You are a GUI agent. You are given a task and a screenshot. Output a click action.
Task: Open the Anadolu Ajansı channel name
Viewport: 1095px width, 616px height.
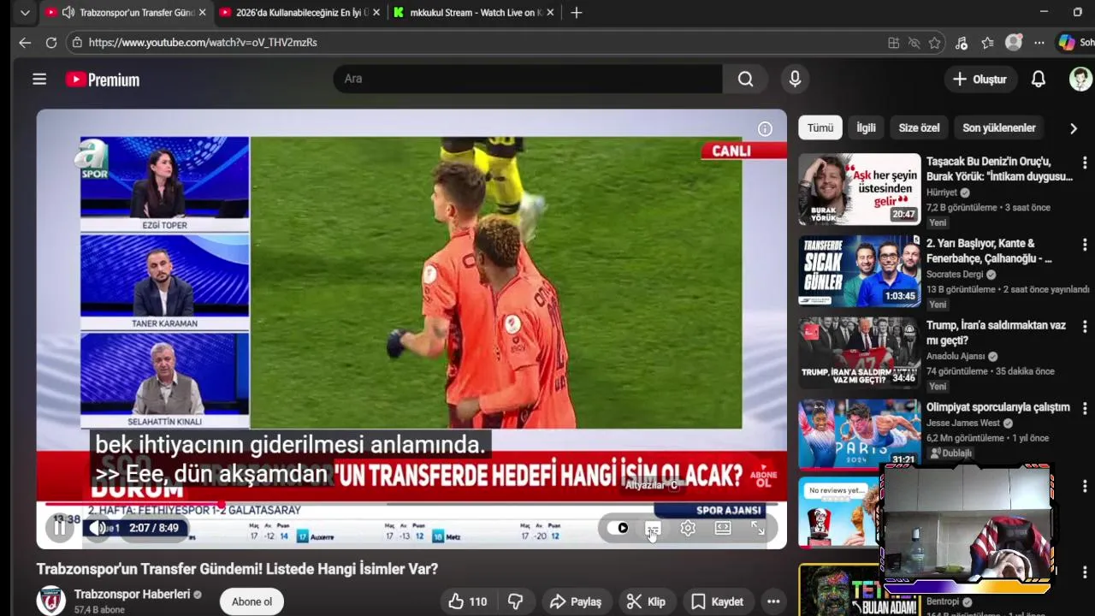coord(956,357)
